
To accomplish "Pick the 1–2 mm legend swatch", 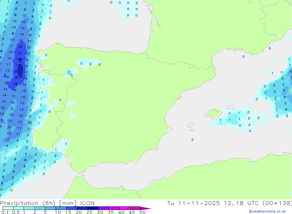I will (29, 208).
